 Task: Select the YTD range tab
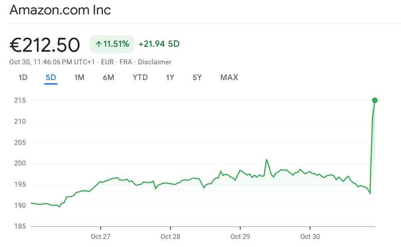[140, 77]
